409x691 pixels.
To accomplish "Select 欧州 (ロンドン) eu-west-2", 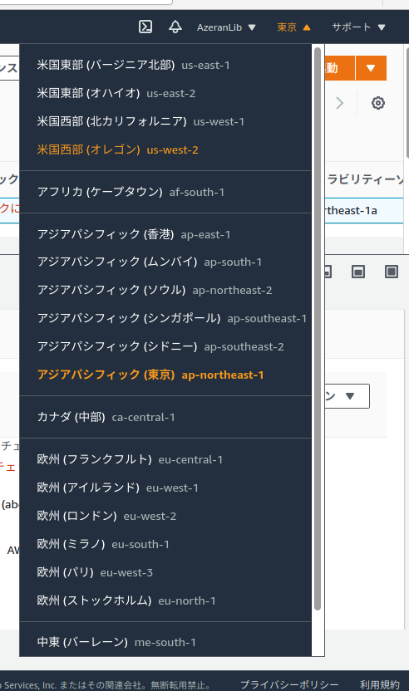I will coord(165,516).
